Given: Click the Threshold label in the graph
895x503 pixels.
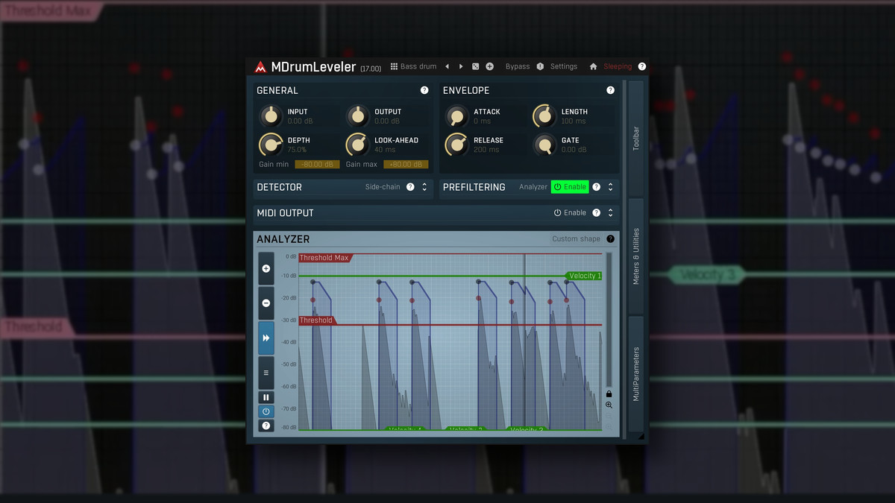Looking at the screenshot, I should [316, 320].
